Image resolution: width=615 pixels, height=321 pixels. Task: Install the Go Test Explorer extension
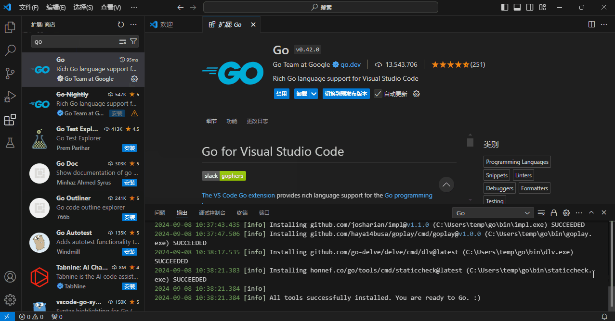pyautogui.click(x=129, y=148)
